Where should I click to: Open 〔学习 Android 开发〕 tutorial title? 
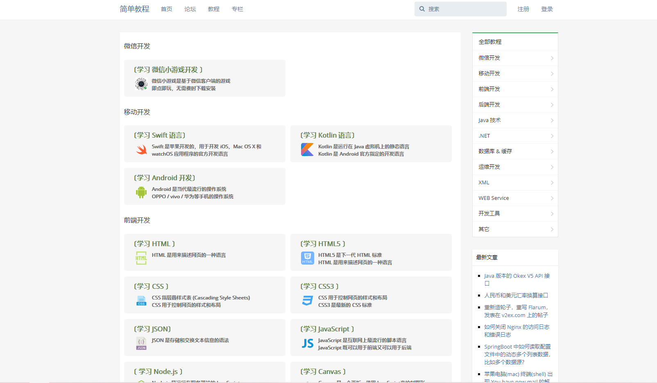(x=165, y=178)
